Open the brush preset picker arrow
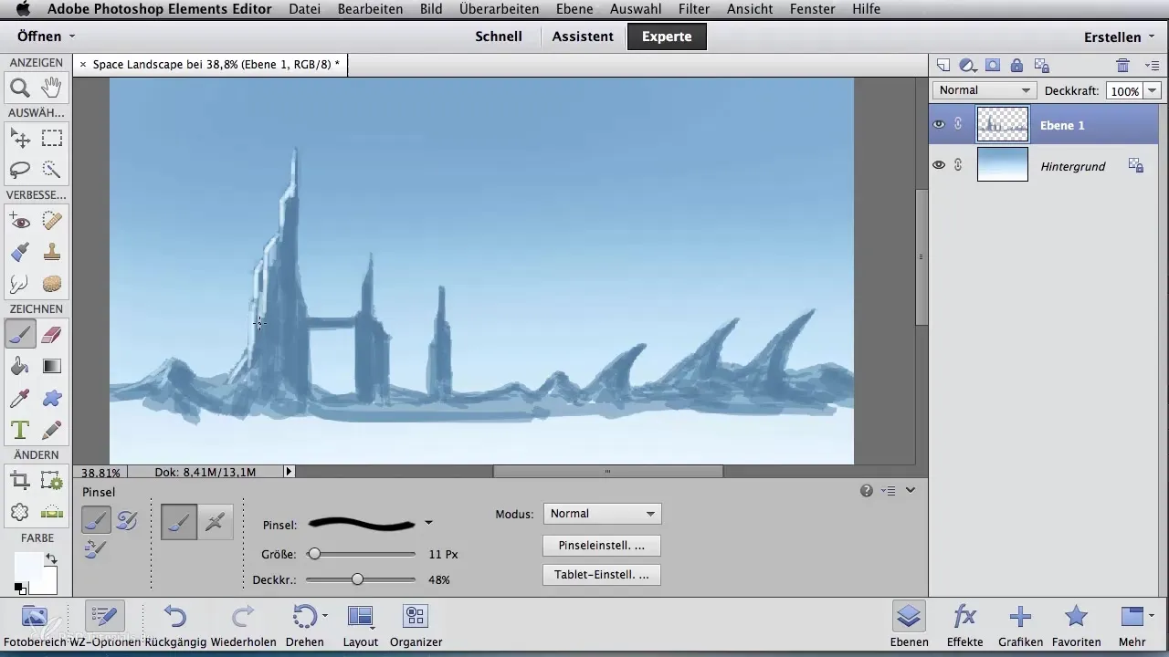This screenshot has width=1169, height=657. click(x=428, y=523)
